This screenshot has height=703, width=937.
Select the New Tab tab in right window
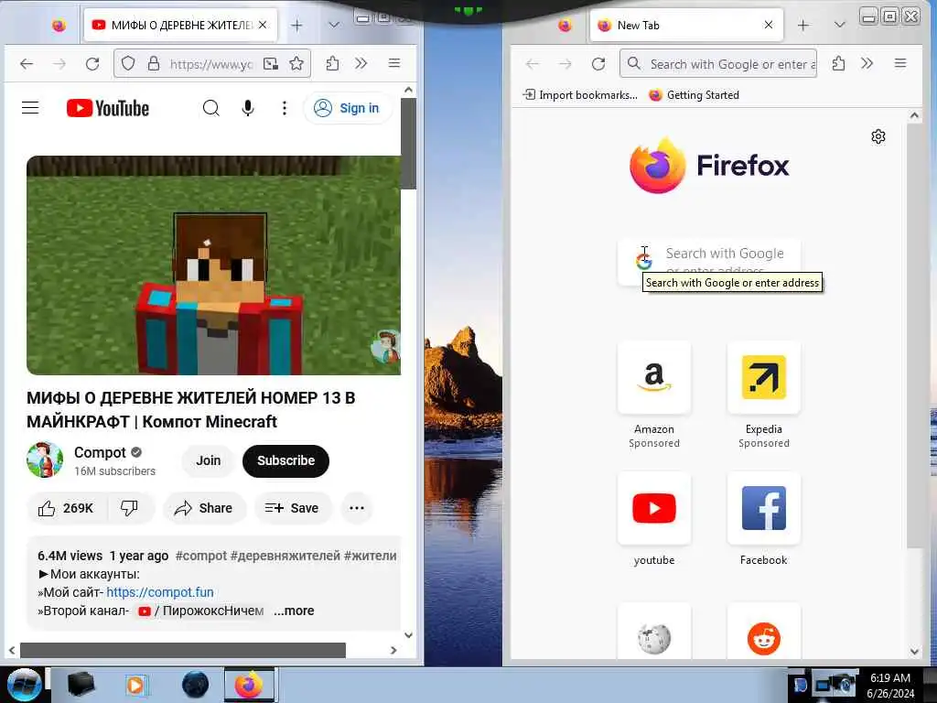[x=686, y=25]
